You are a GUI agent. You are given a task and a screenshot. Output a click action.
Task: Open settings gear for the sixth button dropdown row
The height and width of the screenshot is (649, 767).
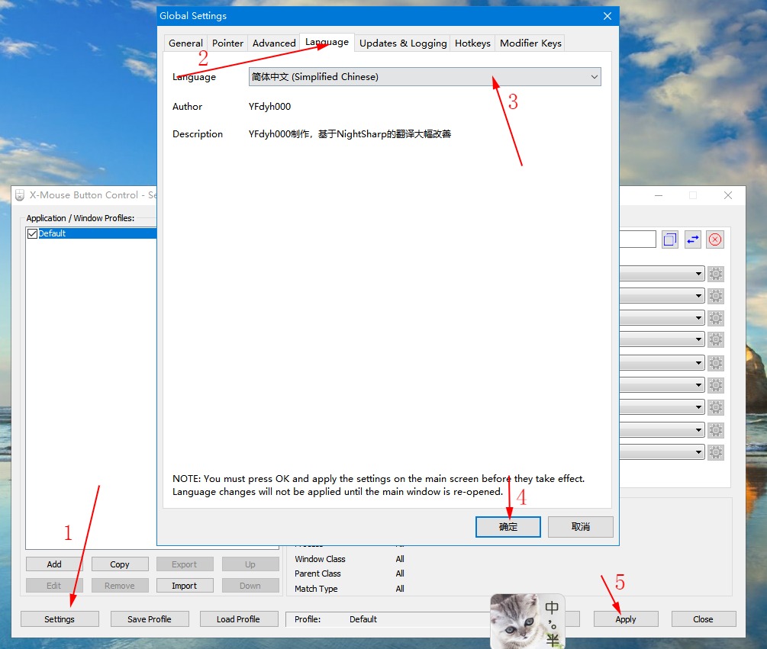point(716,385)
